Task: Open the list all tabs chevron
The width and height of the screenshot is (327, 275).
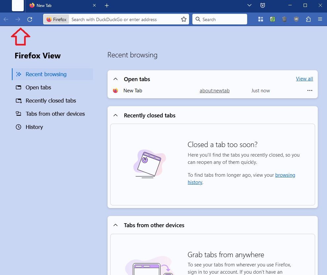Action: click(x=249, y=5)
